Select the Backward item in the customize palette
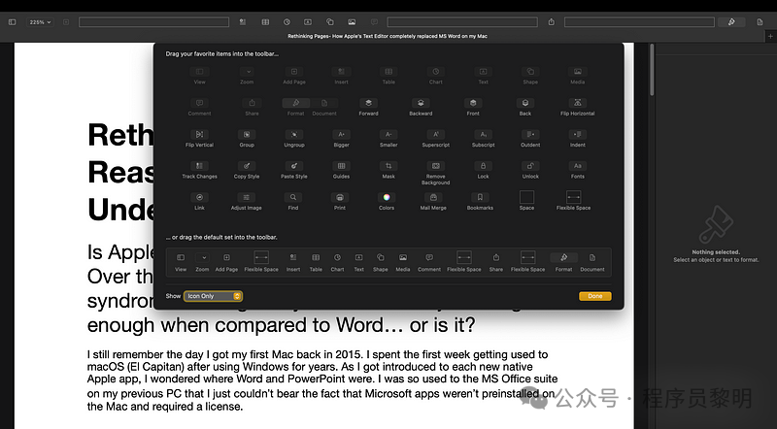 [421, 103]
